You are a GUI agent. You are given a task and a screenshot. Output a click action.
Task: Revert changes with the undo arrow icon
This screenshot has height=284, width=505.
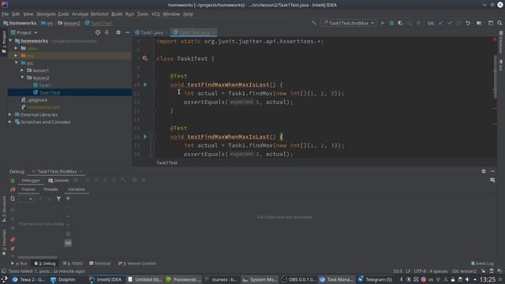468,23
